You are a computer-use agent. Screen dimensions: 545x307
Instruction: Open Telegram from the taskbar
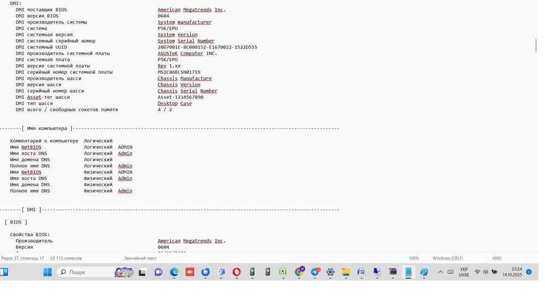[x=315, y=272]
